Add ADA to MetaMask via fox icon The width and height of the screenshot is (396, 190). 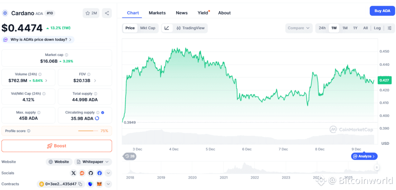[99, 184]
